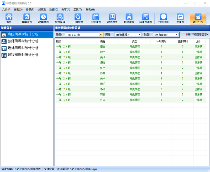The height and width of the screenshot is (172, 210).
Task: Sort by the 比对... column header
Action: pos(199,42)
